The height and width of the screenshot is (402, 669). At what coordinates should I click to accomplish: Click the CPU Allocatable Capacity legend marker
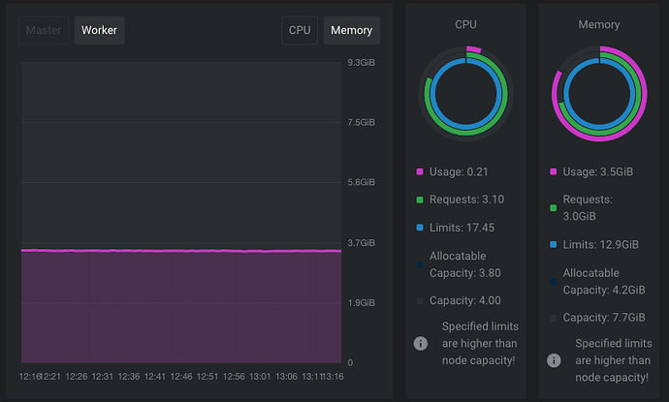coord(420,263)
